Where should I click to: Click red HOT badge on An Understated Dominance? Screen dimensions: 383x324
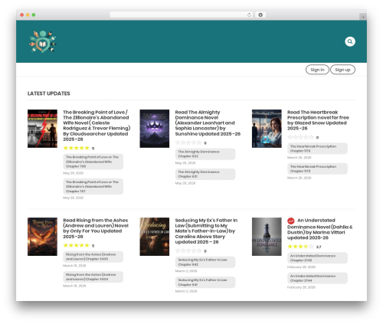pos(291,221)
